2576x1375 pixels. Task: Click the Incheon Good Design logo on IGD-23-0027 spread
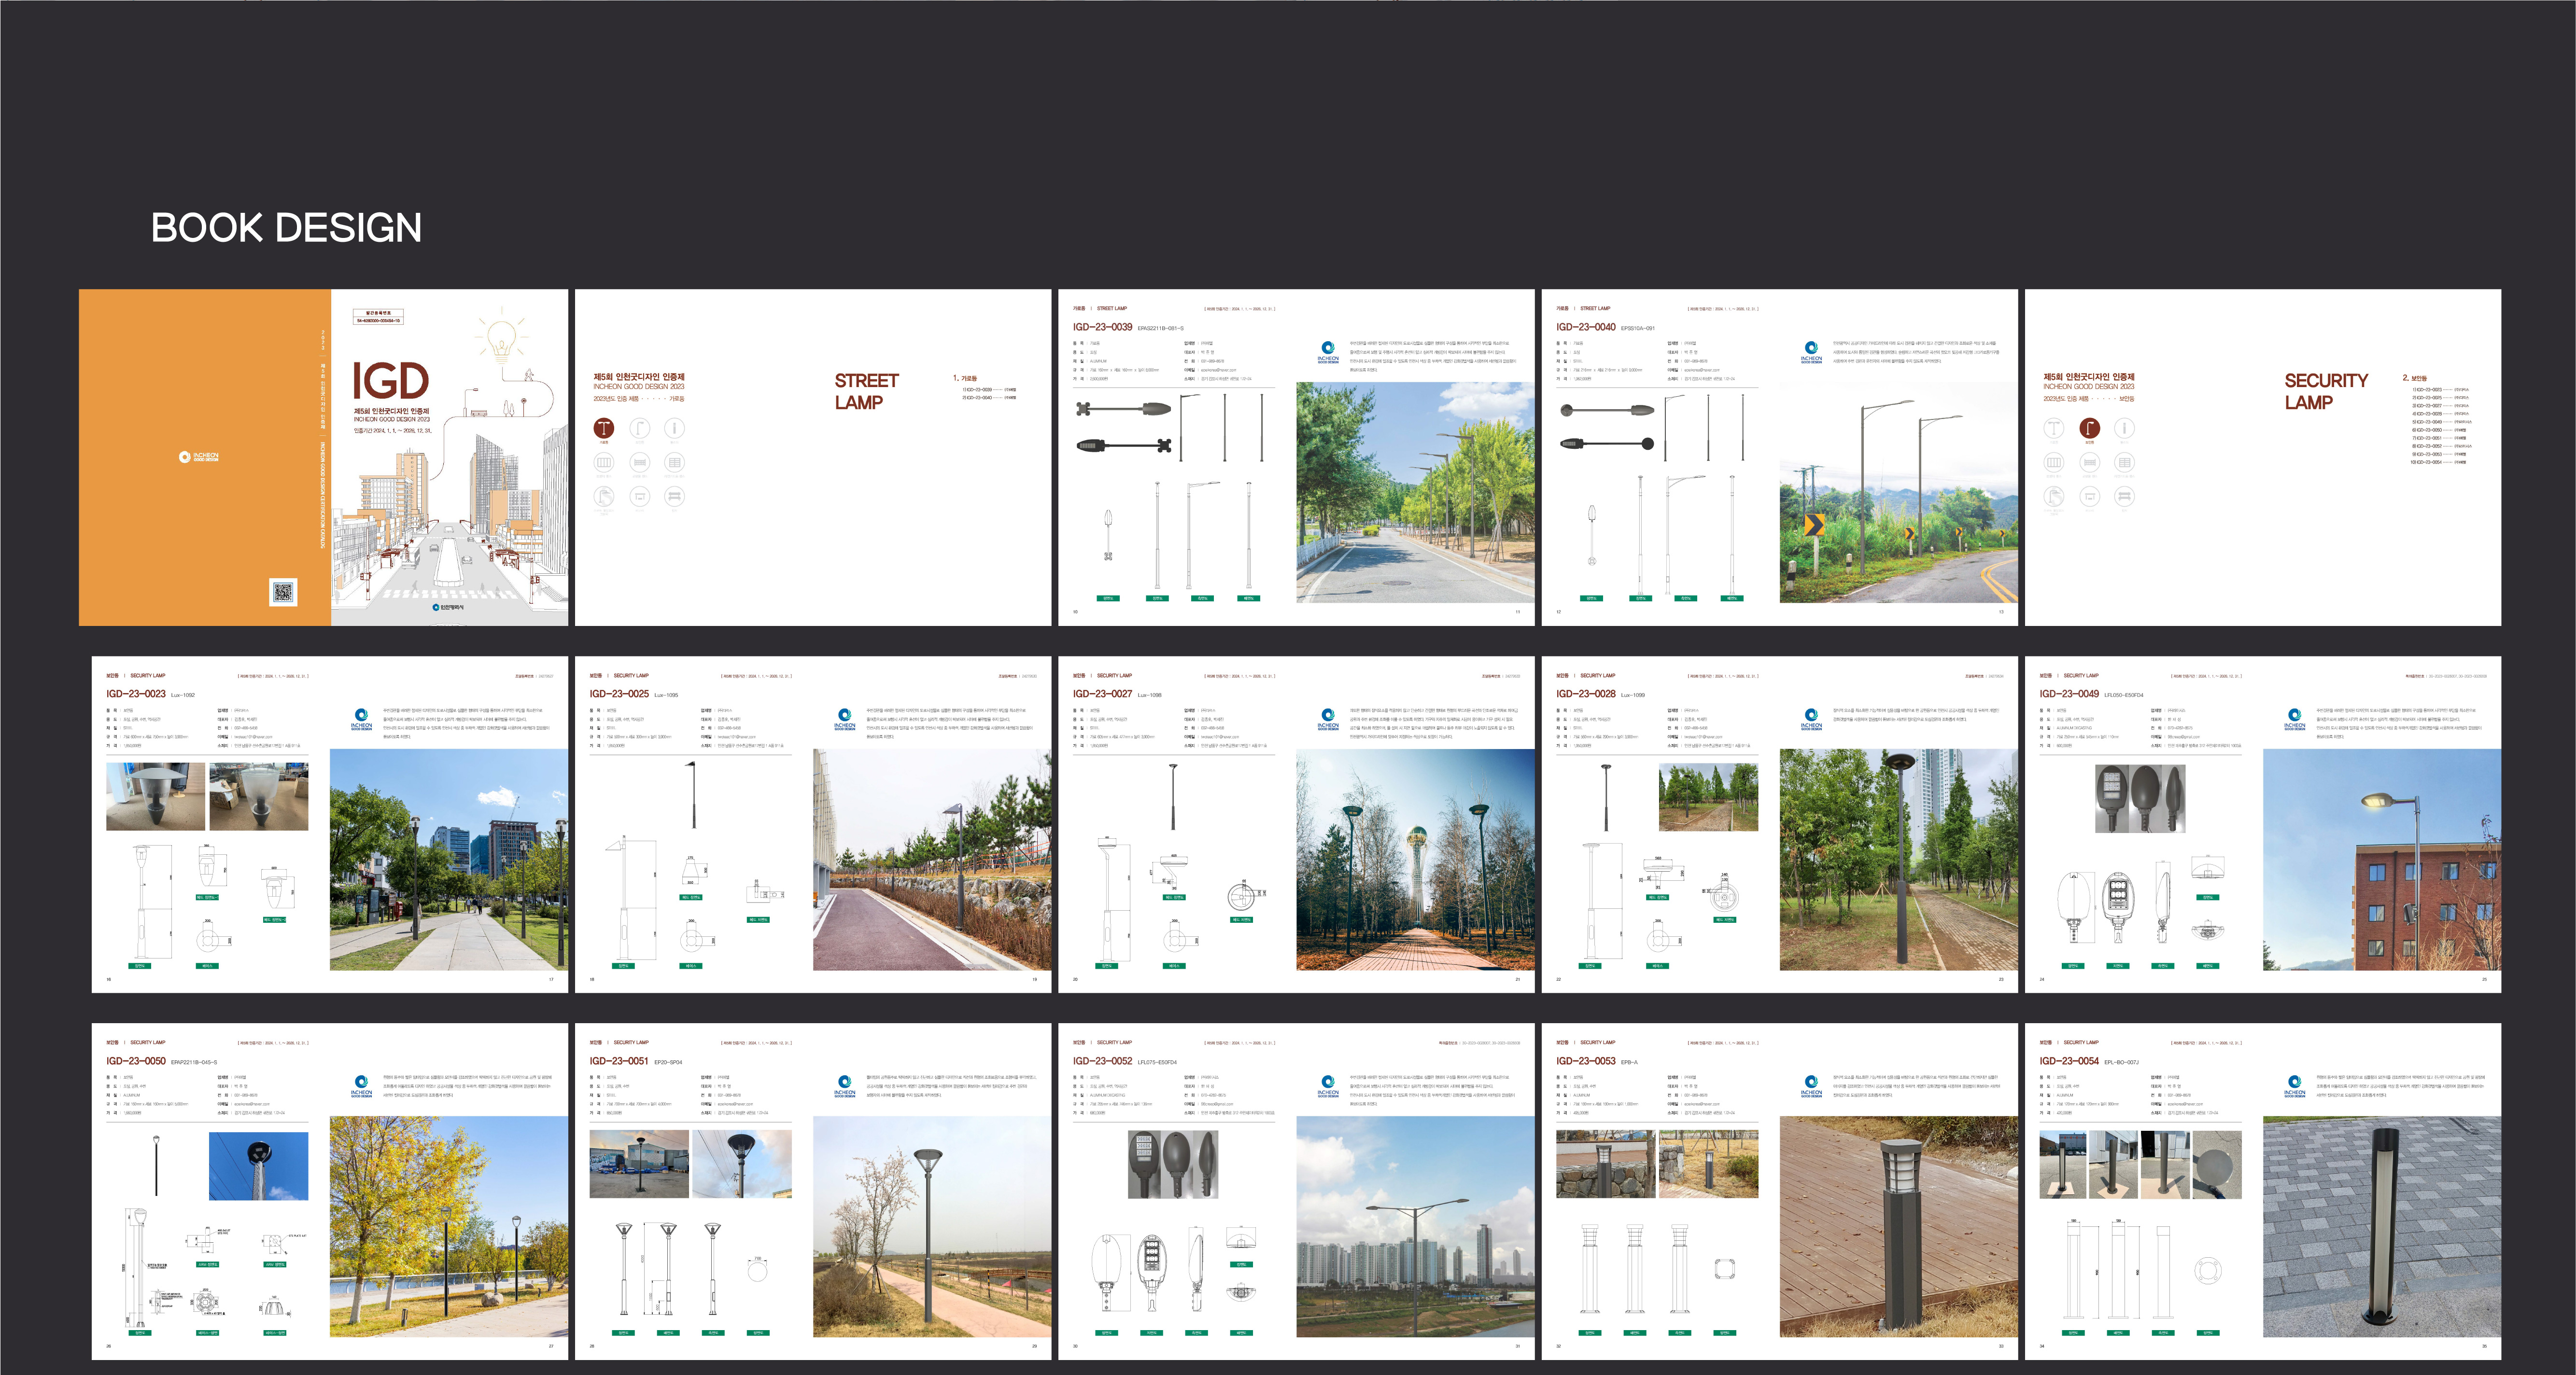coord(1328,720)
